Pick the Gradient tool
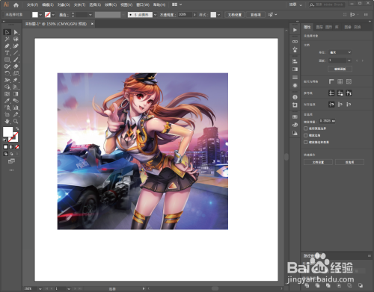Screen dimensions: 374x292 [x=16, y=94]
